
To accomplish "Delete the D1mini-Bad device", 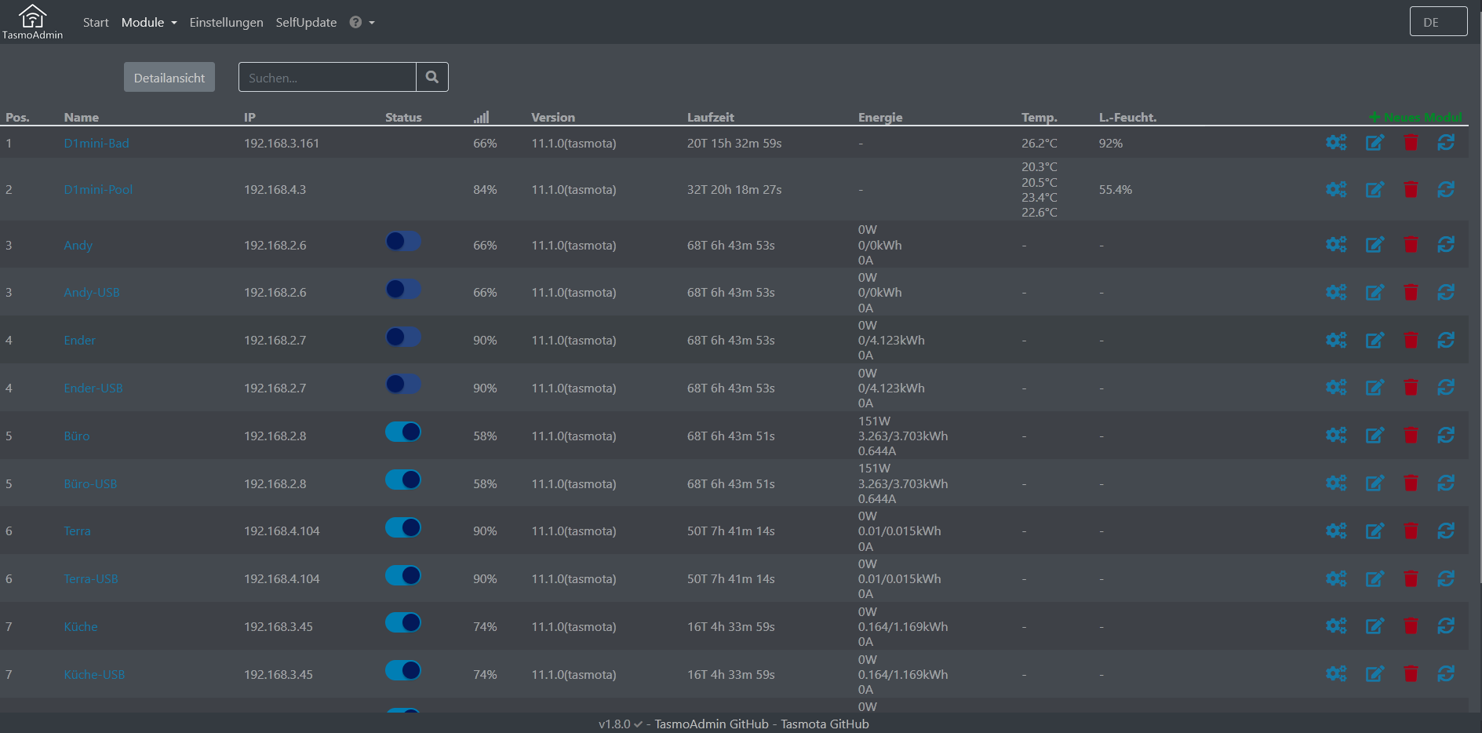I will pyautogui.click(x=1411, y=142).
